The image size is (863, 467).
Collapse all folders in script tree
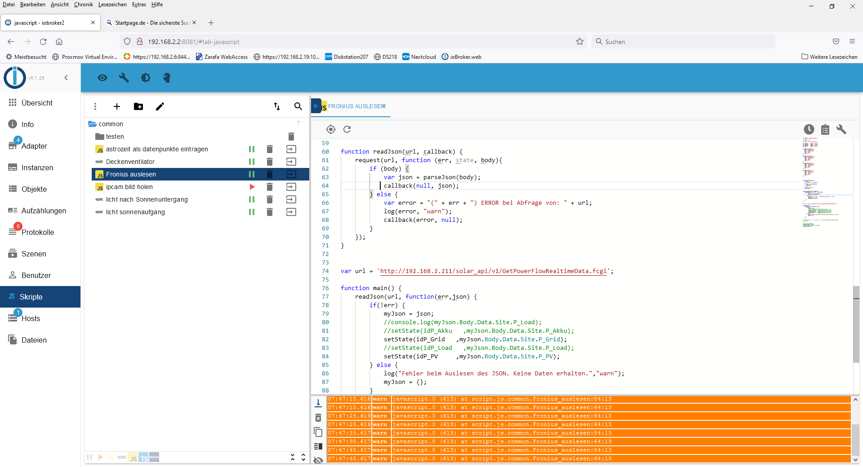pyautogui.click(x=293, y=457)
